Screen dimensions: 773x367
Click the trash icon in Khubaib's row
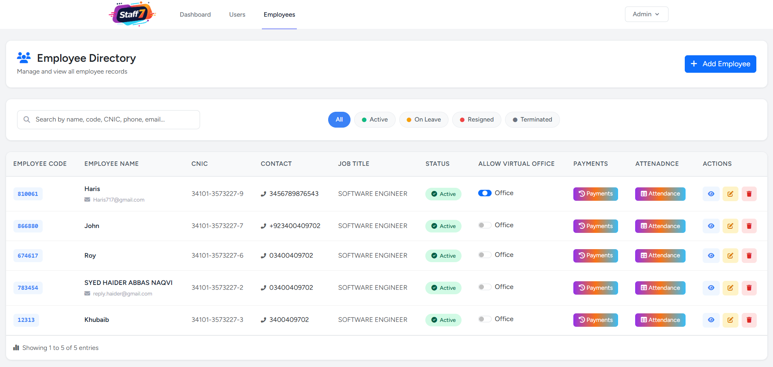point(749,320)
